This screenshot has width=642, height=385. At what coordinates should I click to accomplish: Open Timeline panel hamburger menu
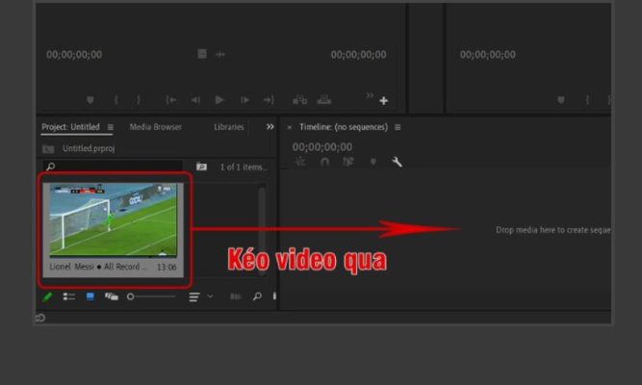pyautogui.click(x=398, y=127)
